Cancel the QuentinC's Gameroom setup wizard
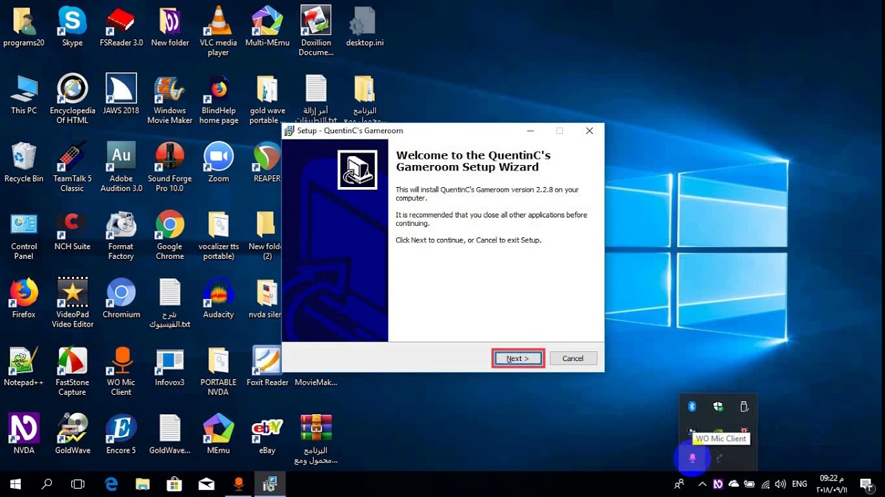This screenshot has height=497, width=885. click(x=572, y=358)
